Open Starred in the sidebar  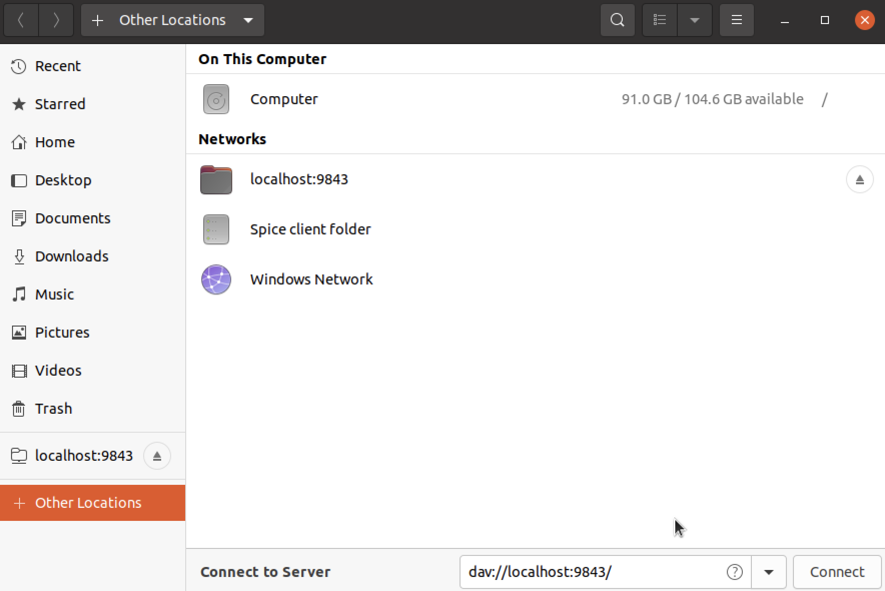click(93, 104)
